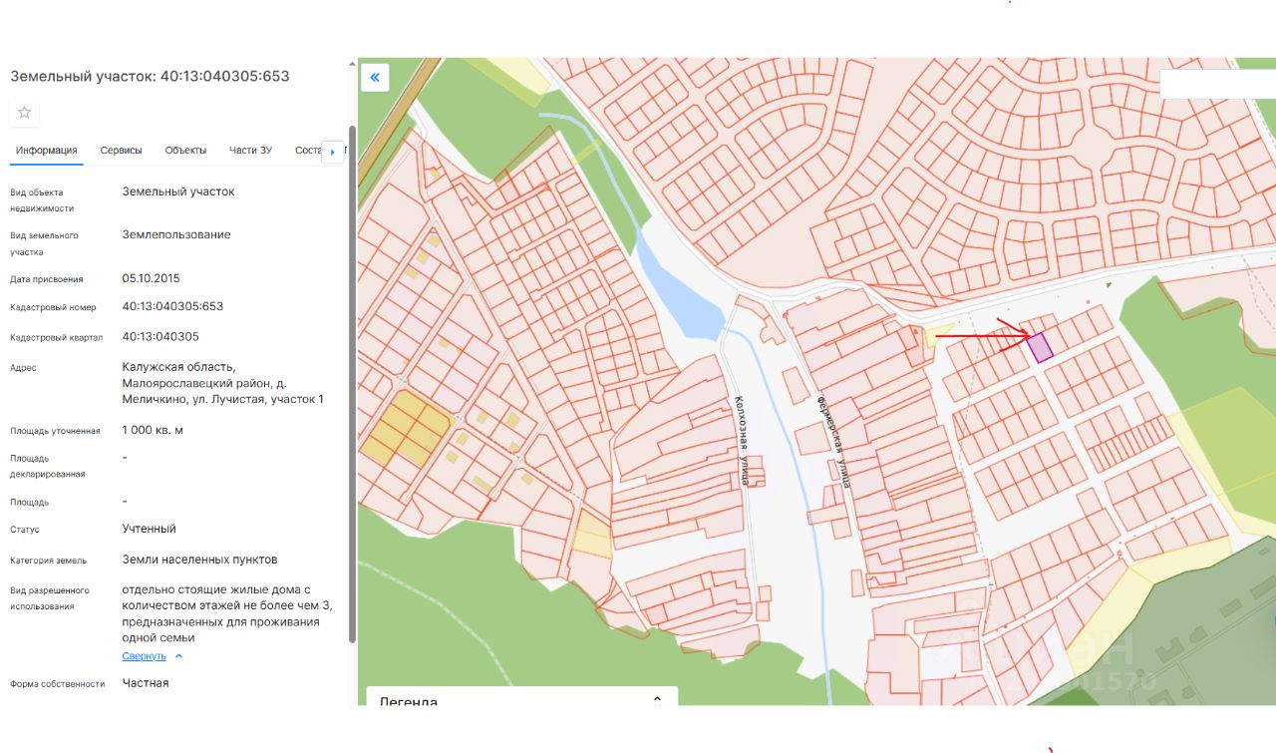This screenshot has height=753, width=1276.
Task: Click the area value 1 000 кв. м
Action: pos(153,431)
